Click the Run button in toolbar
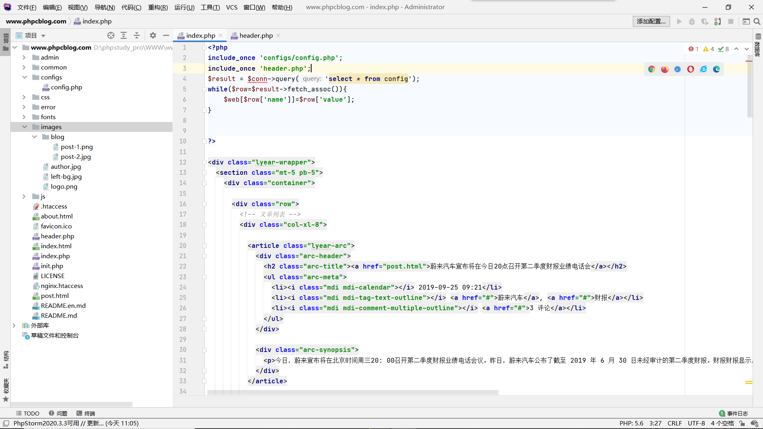Viewport: 763px width, 429px height. (680, 21)
